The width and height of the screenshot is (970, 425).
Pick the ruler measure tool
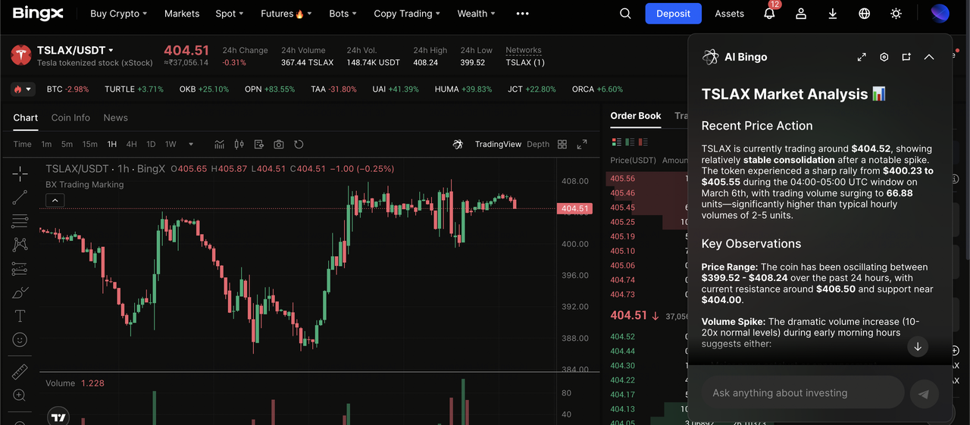[x=20, y=371]
